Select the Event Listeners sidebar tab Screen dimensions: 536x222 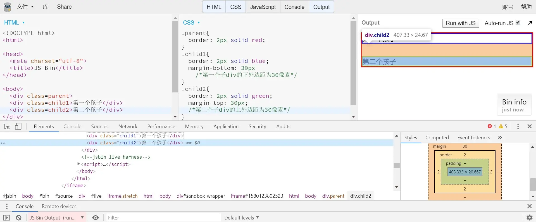tap(474, 138)
